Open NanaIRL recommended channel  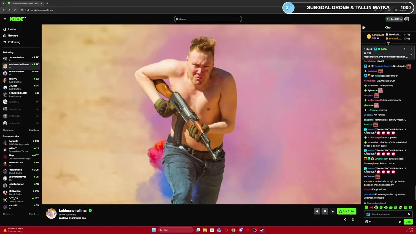[x=21, y=207]
